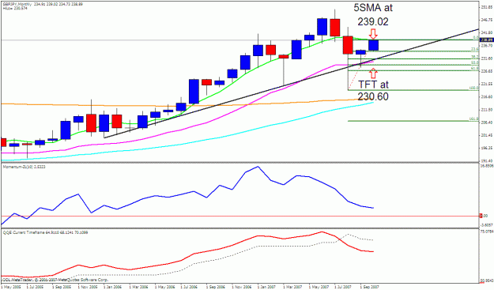
Task: Select the '1 Jan 2007' date label
Action: [266, 287]
